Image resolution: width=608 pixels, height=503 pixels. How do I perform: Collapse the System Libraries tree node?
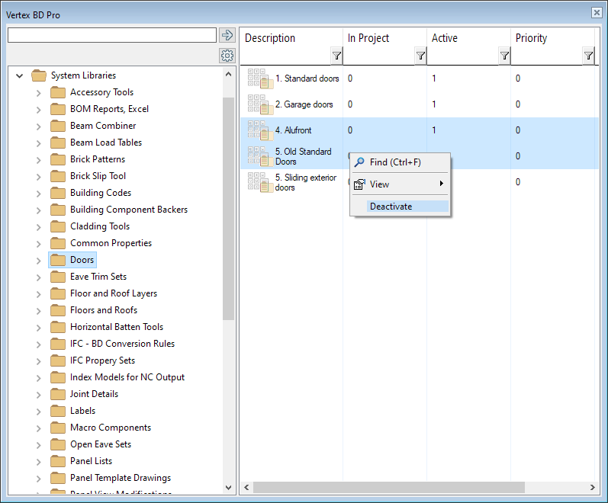click(x=20, y=75)
